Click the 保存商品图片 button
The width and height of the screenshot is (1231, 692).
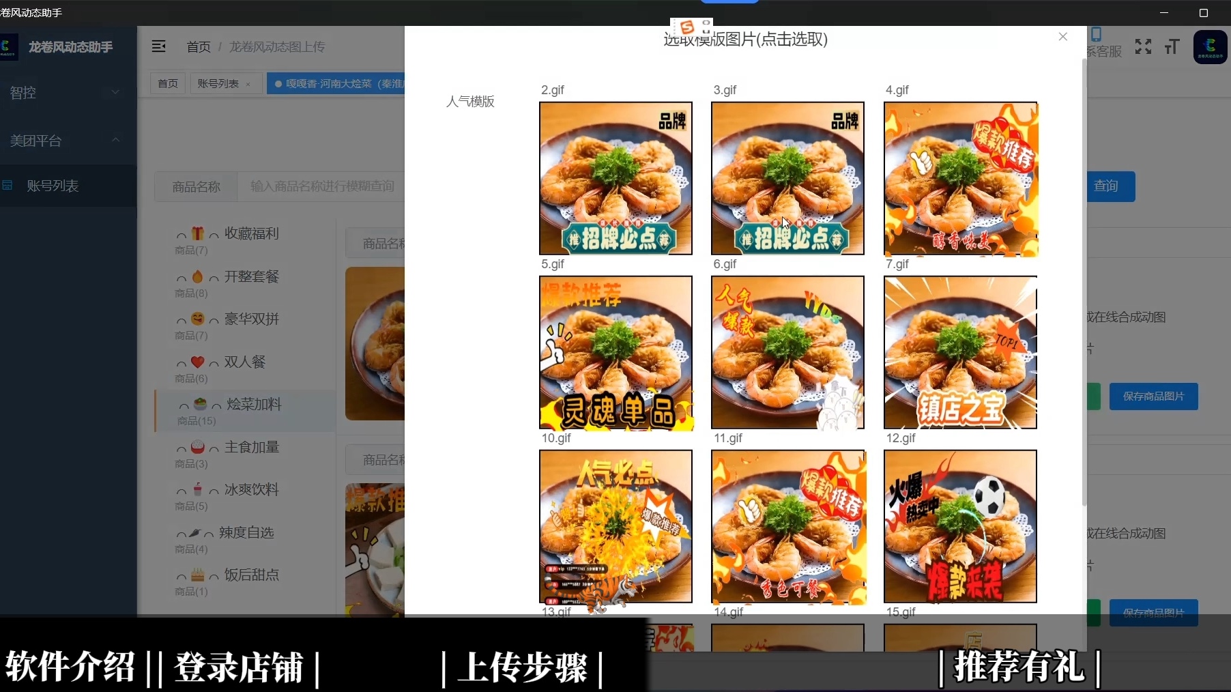(1153, 397)
